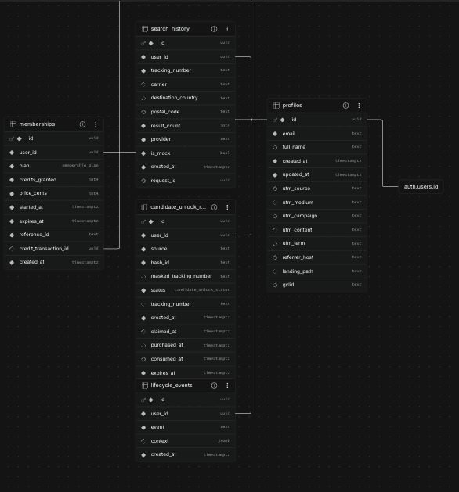Click the candidate_unlock_r... table grid icon
459x492 pixels.
[x=145, y=207]
